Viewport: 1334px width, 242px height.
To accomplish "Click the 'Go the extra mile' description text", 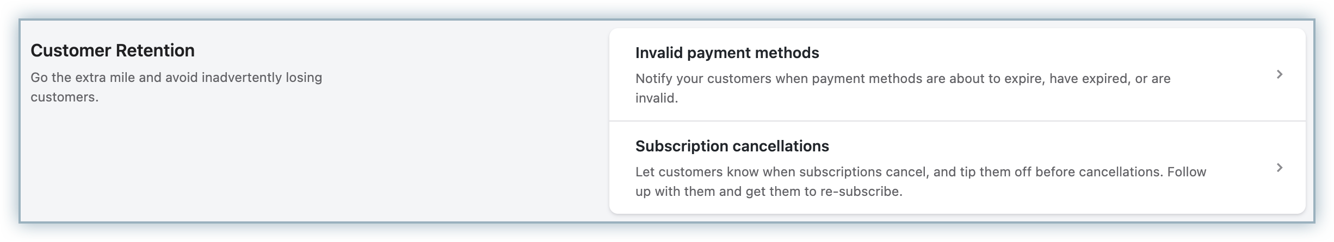I will point(176,78).
